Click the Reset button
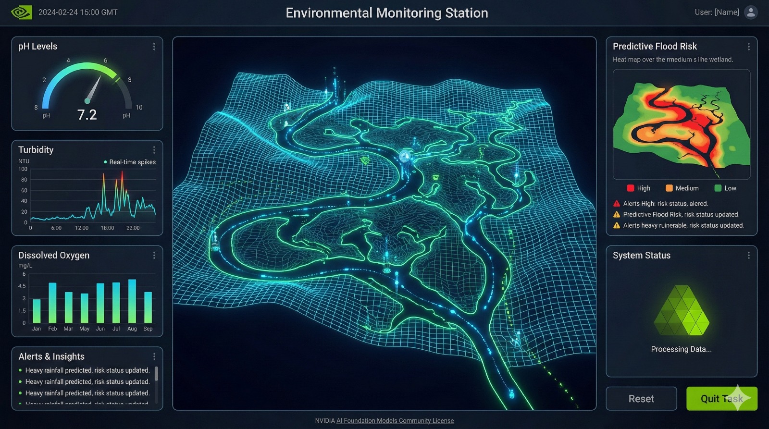Image resolution: width=769 pixels, height=429 pixels. pos(641,399)
